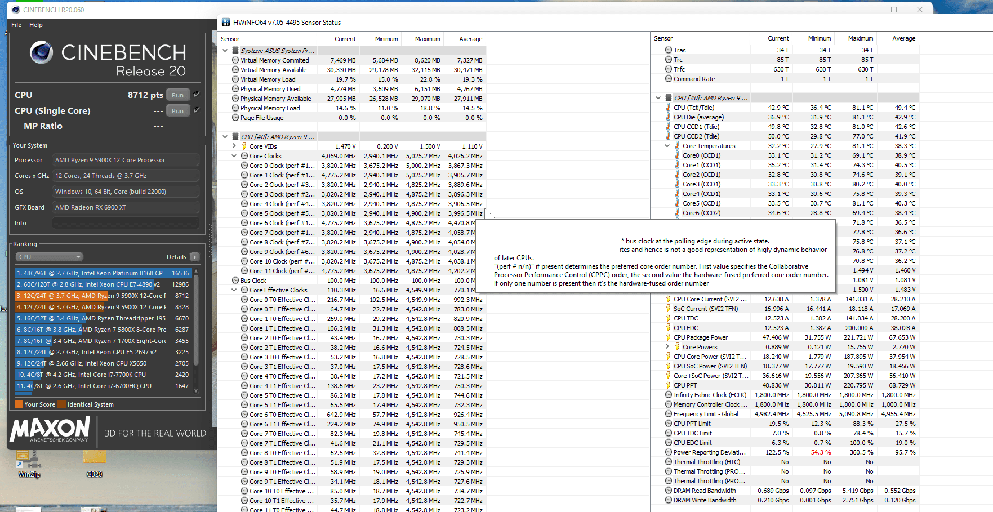Click the Your Score orange swatch
This screenshot has width=993, height=512.
[19, 404]
